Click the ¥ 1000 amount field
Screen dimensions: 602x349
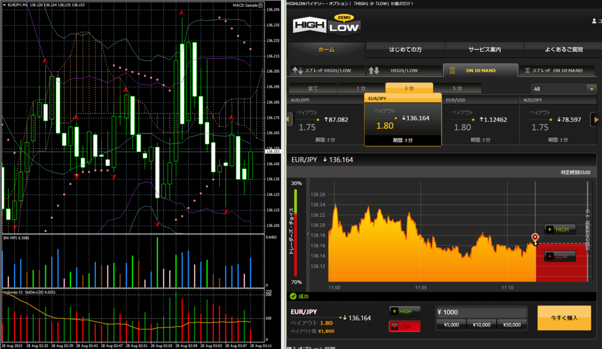point(481,312)
